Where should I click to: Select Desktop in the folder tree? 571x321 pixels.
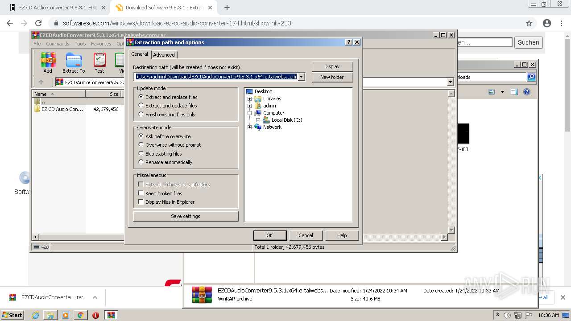263,91
